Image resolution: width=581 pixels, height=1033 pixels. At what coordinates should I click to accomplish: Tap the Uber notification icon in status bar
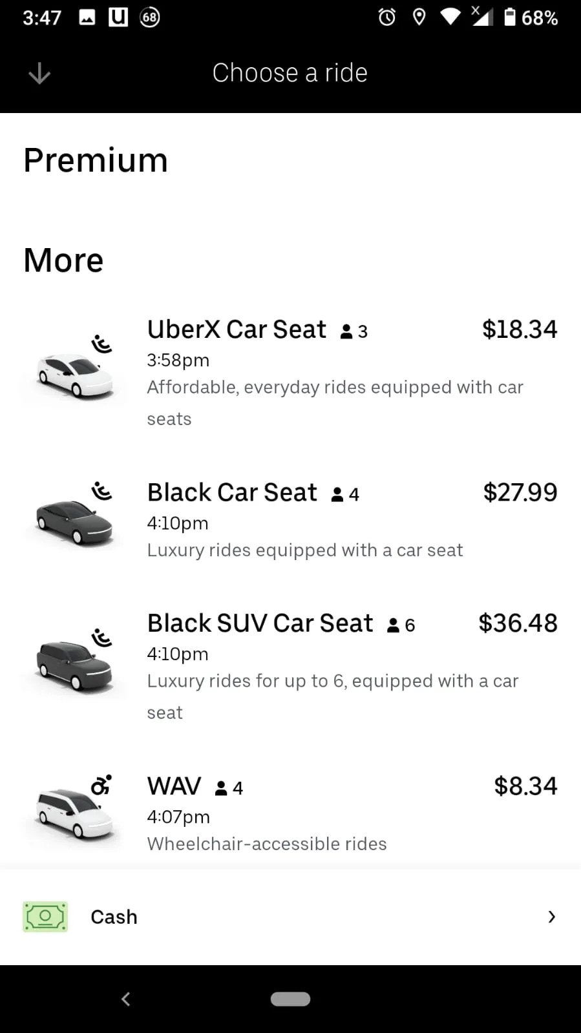[x=118, y=17]
